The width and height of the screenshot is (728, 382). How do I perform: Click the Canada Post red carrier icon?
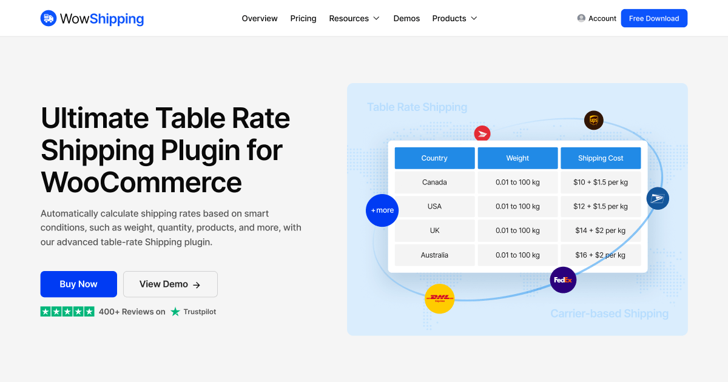coord(482,133)
